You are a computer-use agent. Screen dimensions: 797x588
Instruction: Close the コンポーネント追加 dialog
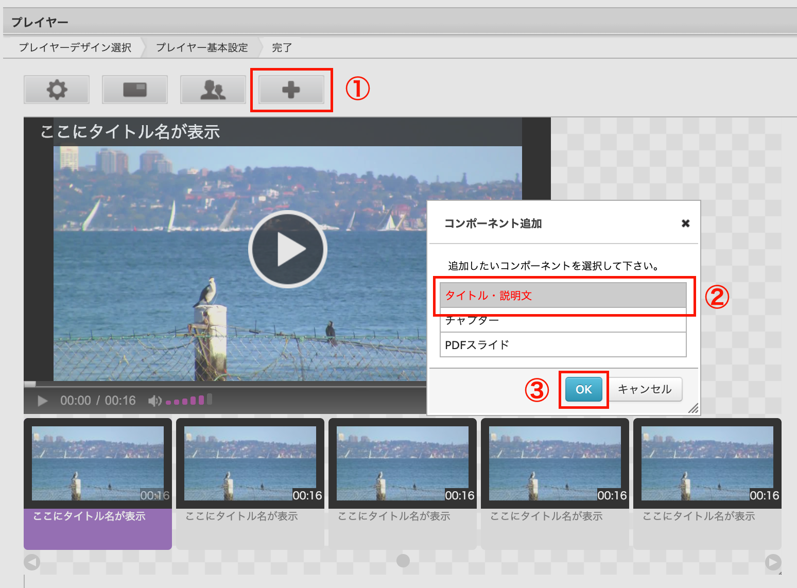pyautogui.click(x=685, y=223)
